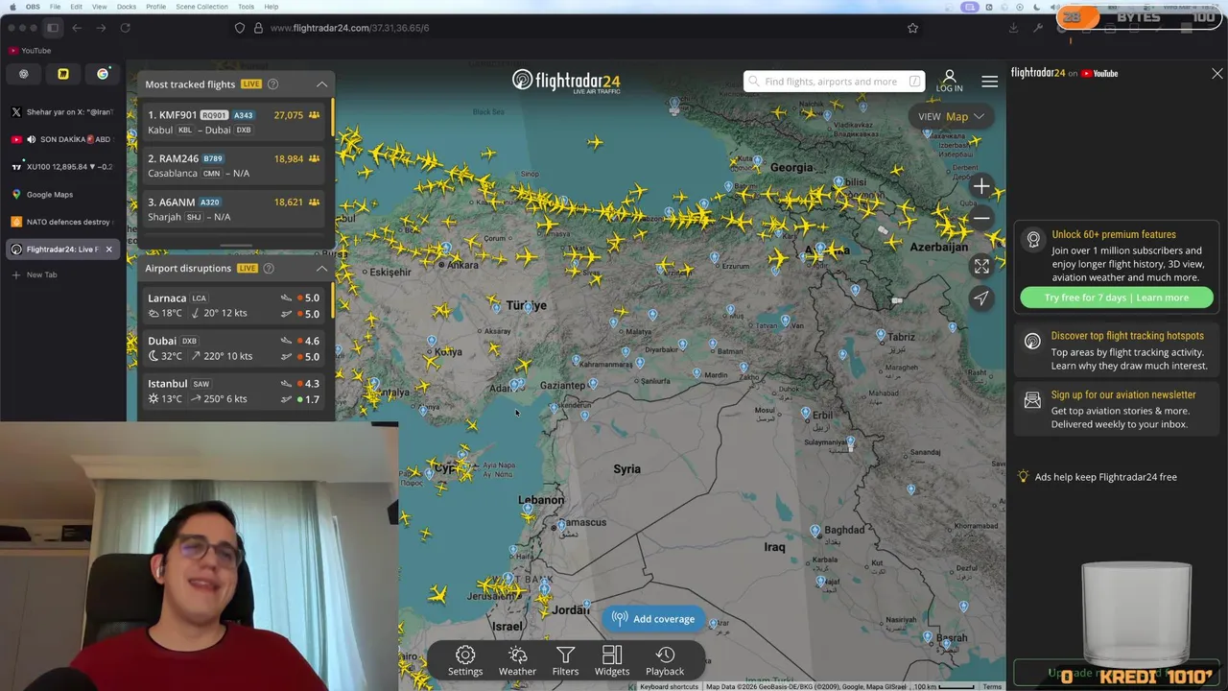Collapse the Airport disruptions panel
The image size is (1228, 691).
pos(322,269)
